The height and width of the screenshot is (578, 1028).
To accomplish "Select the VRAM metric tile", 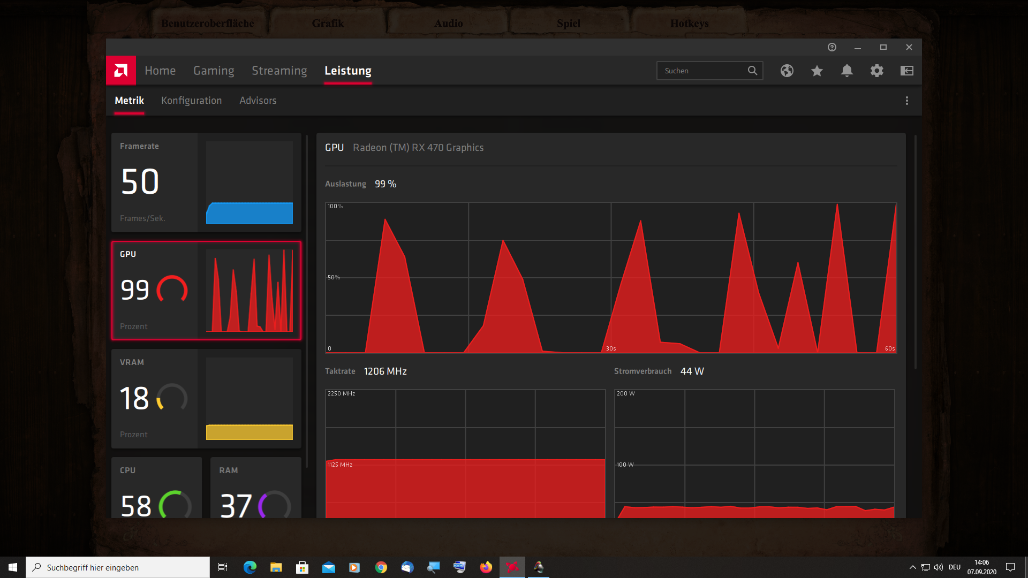I will point(206,399).
